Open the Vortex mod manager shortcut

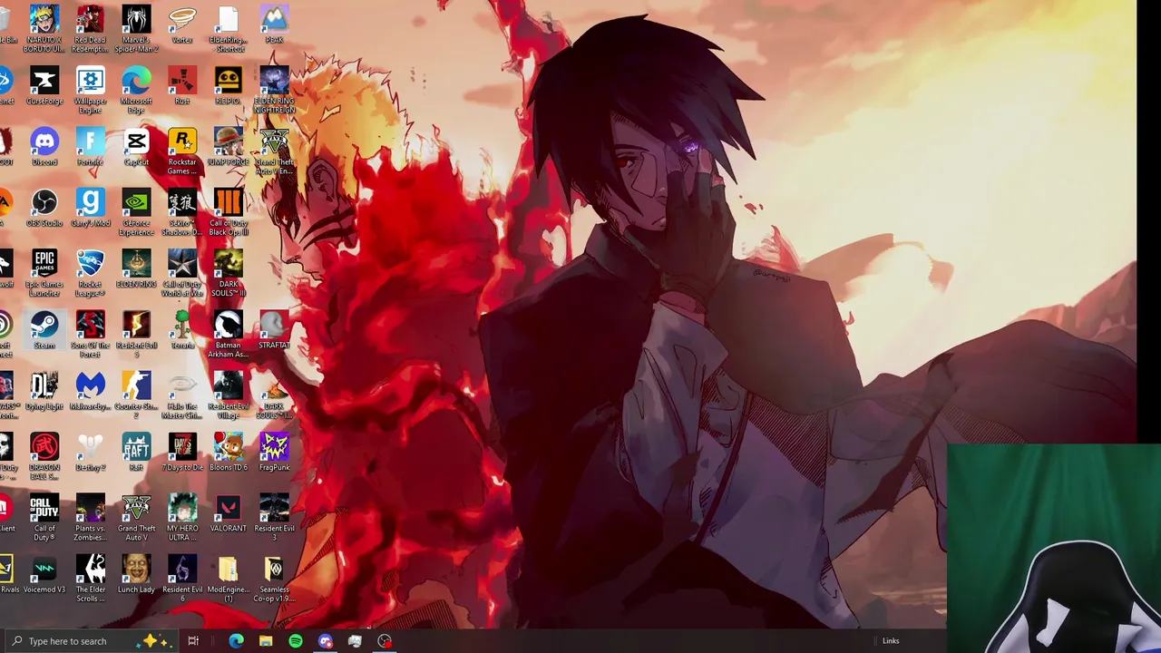(181, 24)
